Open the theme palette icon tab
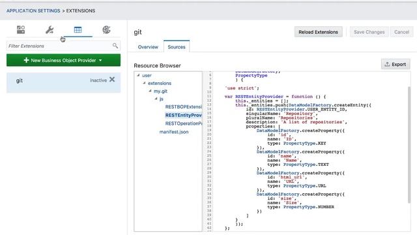The height and width of the screenshot is (235, 417). click(x=106, y=29)
